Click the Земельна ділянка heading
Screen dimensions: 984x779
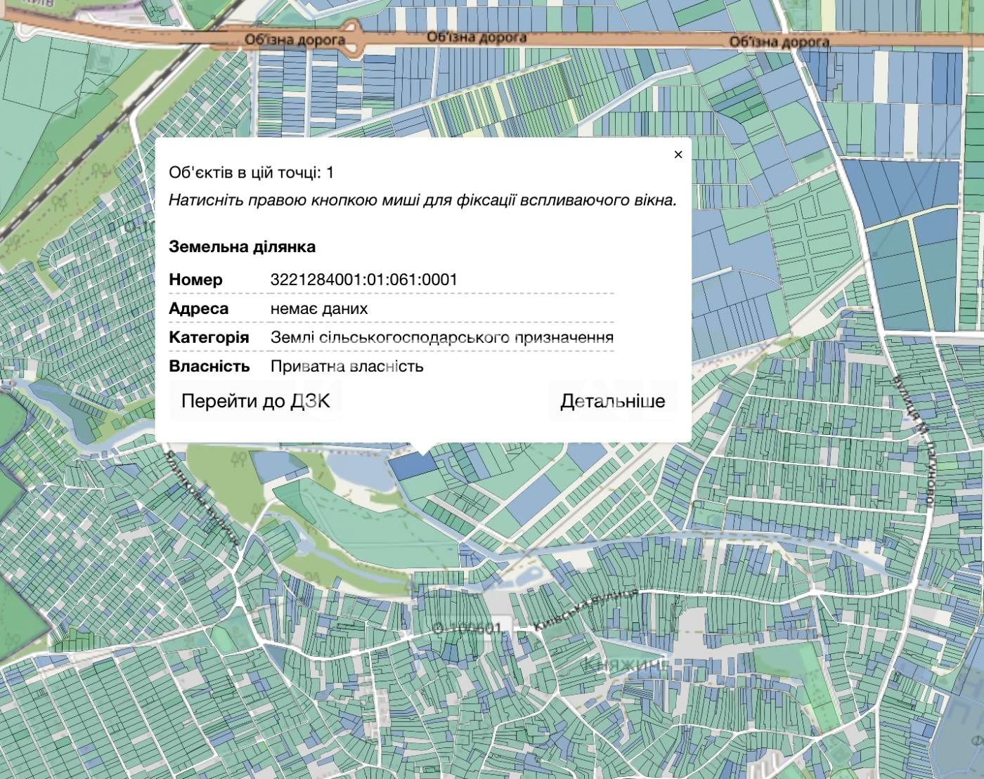tap(242, 247)
